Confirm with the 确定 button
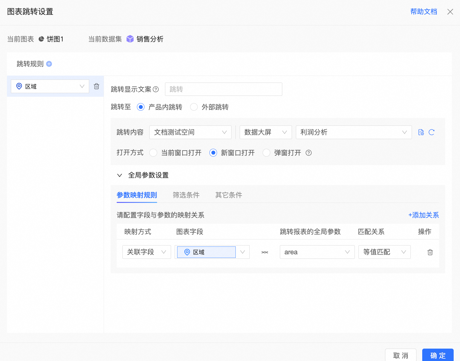 [438, 355]
